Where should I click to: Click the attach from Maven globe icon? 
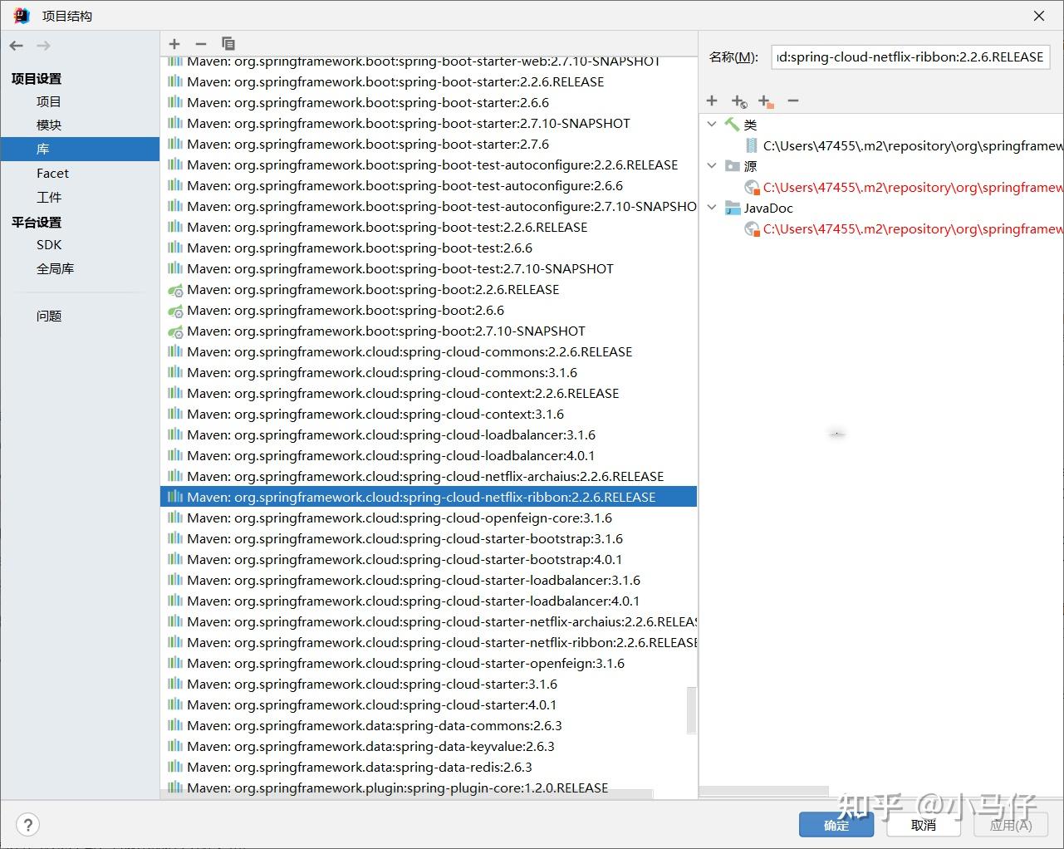point(738,101)
